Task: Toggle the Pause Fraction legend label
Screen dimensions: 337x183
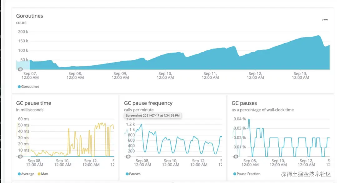Action: click(249, 174)
